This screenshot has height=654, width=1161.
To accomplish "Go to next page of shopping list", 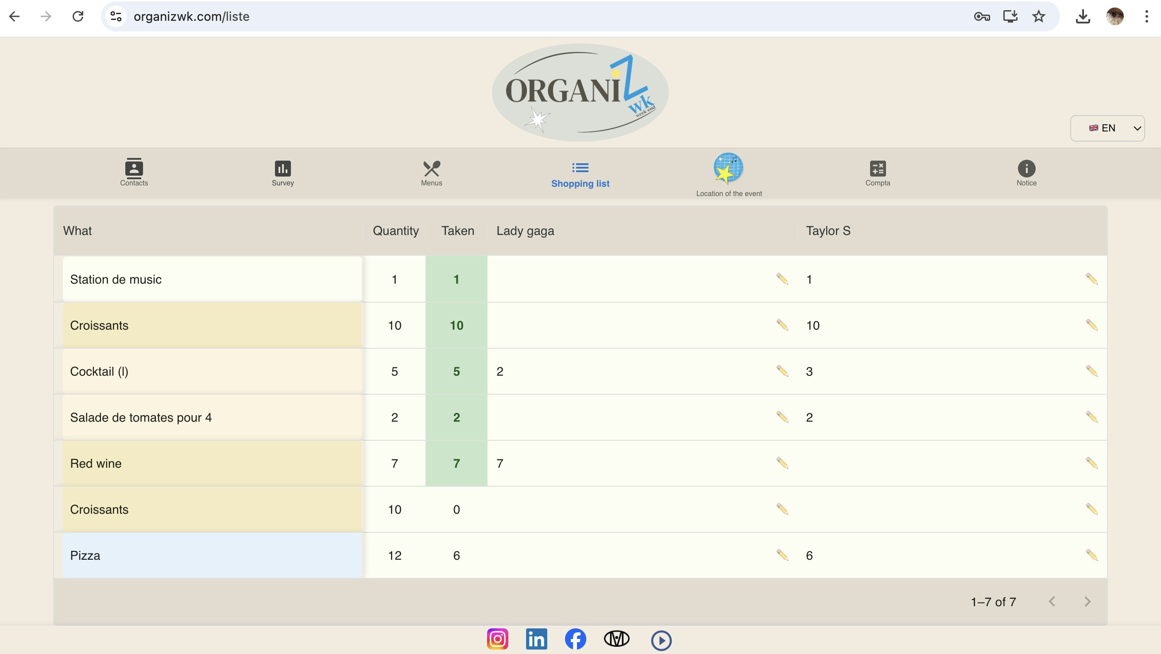I will pyautogui.click(x=1087, y=602).
